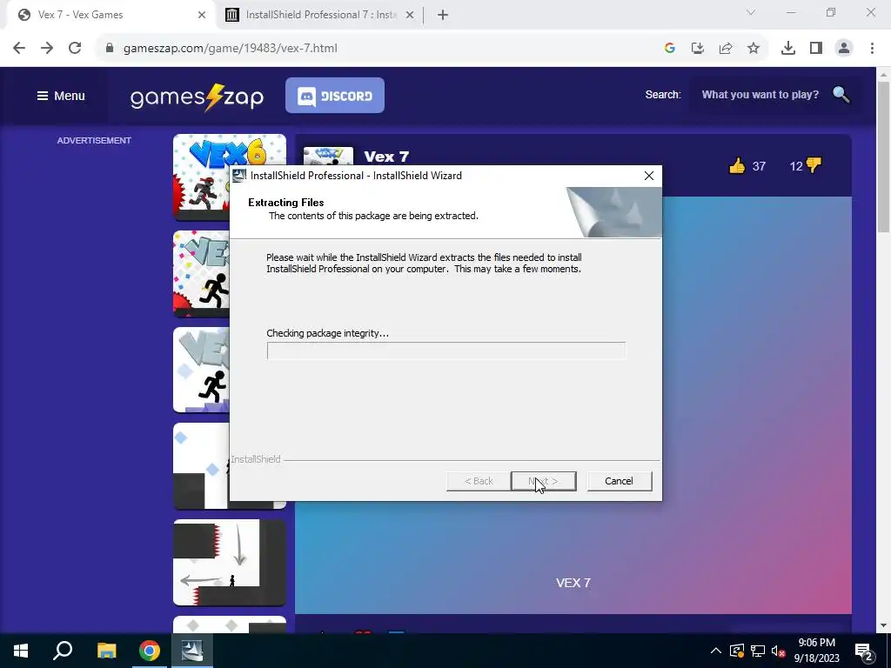Open the Vex 6 game thumbnail

pos(201,177)
